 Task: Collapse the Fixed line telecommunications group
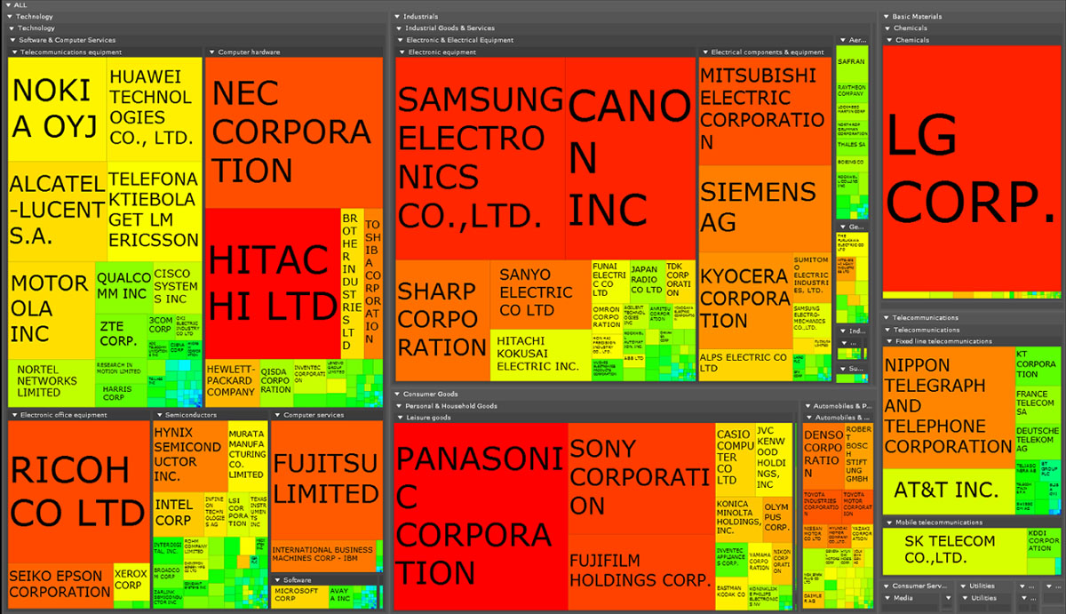890,341
